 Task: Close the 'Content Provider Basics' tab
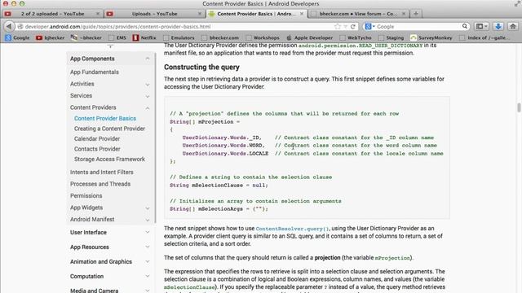pos(302,14)
